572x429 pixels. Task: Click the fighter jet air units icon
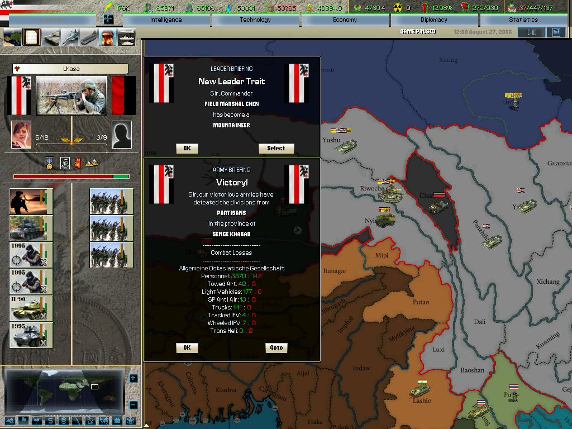tap(70, 37)
